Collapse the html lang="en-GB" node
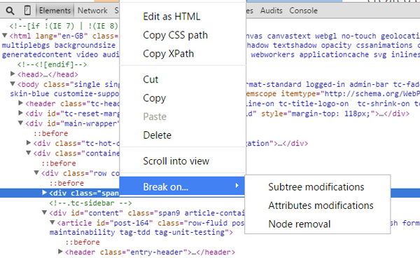This screenshot has width=420, height=258. point(5,35)
